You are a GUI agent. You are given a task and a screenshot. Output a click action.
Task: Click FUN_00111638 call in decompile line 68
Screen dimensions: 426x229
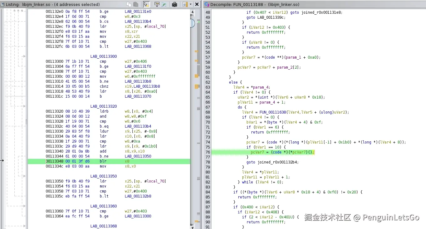click(272, 112)
